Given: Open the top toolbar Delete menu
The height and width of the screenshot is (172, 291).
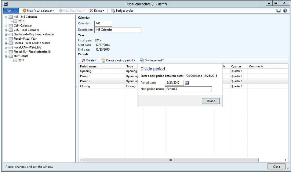Looking at the screenshot, I should (97, 11).
